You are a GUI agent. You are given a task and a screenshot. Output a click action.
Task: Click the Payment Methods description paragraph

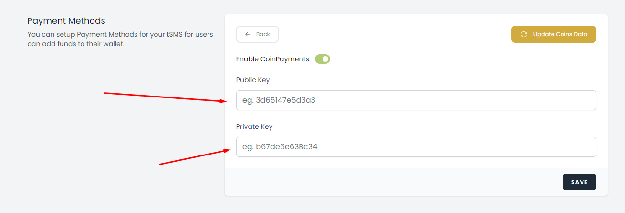(120, 39)
